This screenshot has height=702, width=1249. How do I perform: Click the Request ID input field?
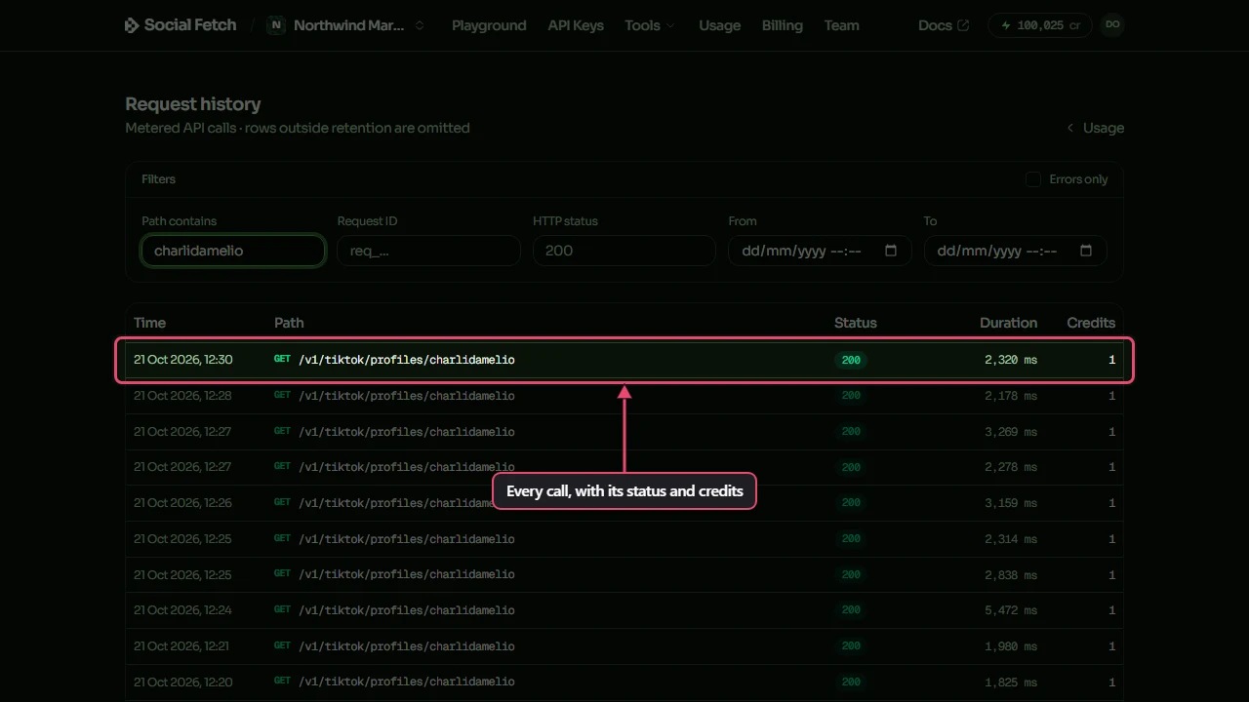coord(428,251)
